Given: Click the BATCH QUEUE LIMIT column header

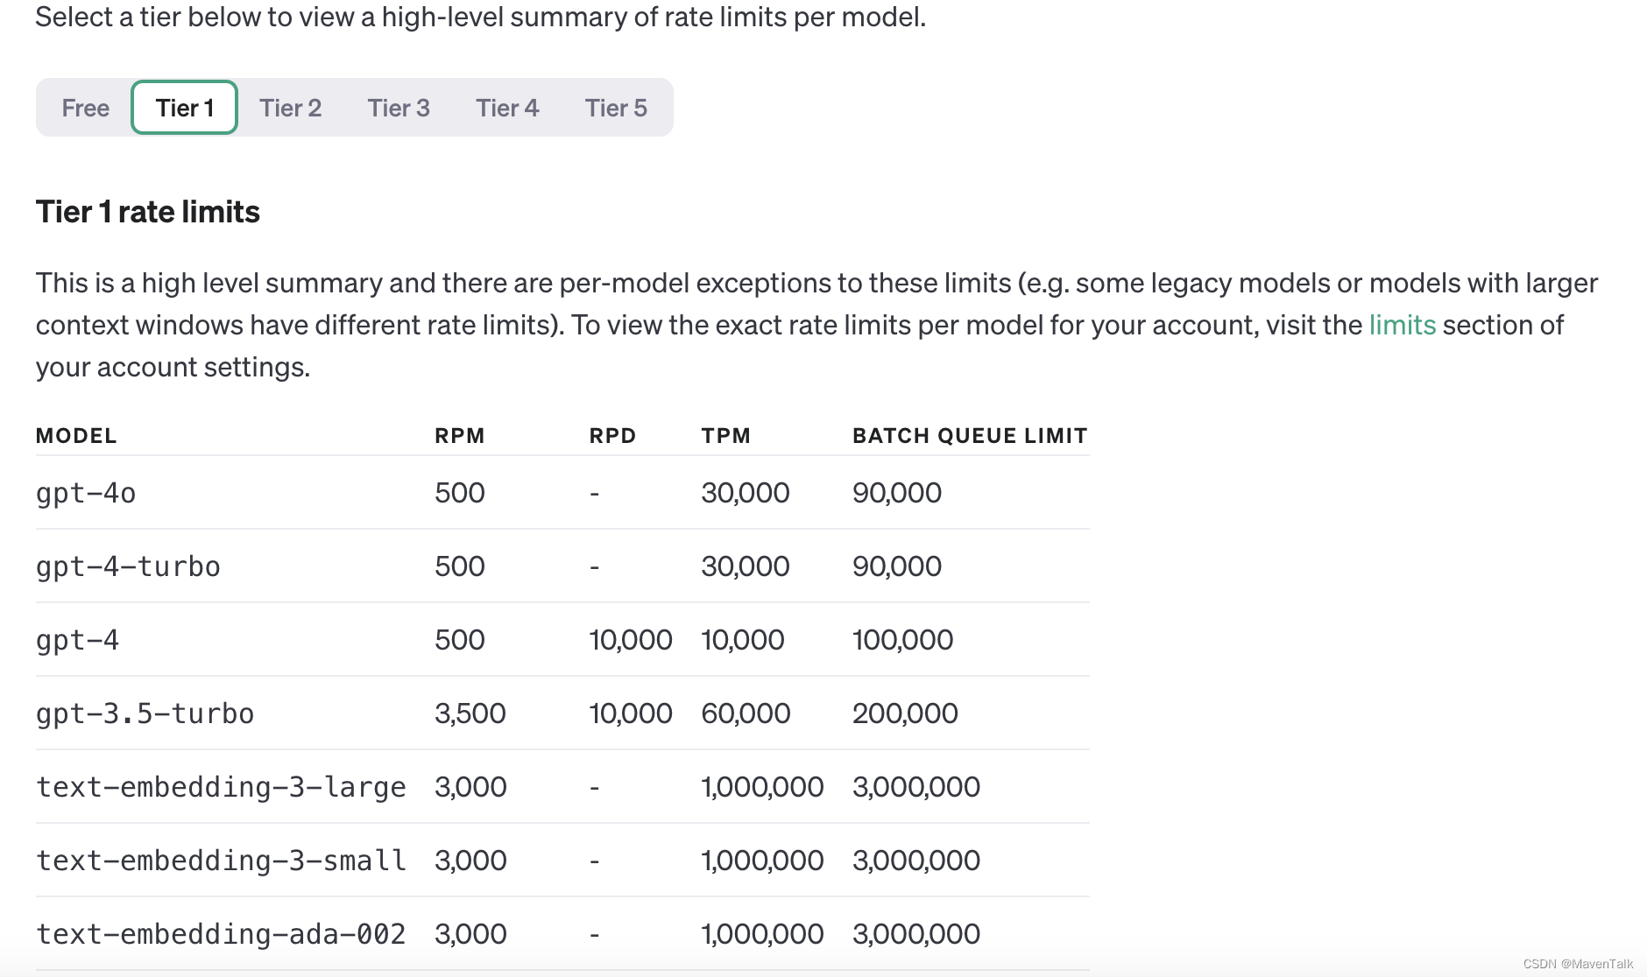Looking at the screenshot, I should pos(970,436).
